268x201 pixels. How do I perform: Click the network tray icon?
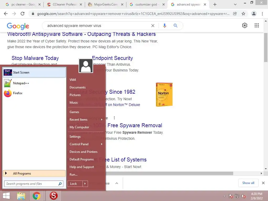point(237,196)
